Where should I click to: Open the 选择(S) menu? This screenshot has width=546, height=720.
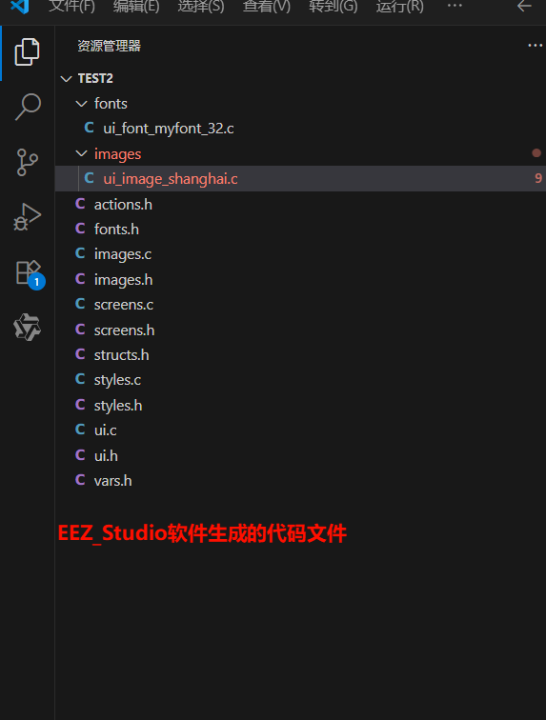pos(201,7)
